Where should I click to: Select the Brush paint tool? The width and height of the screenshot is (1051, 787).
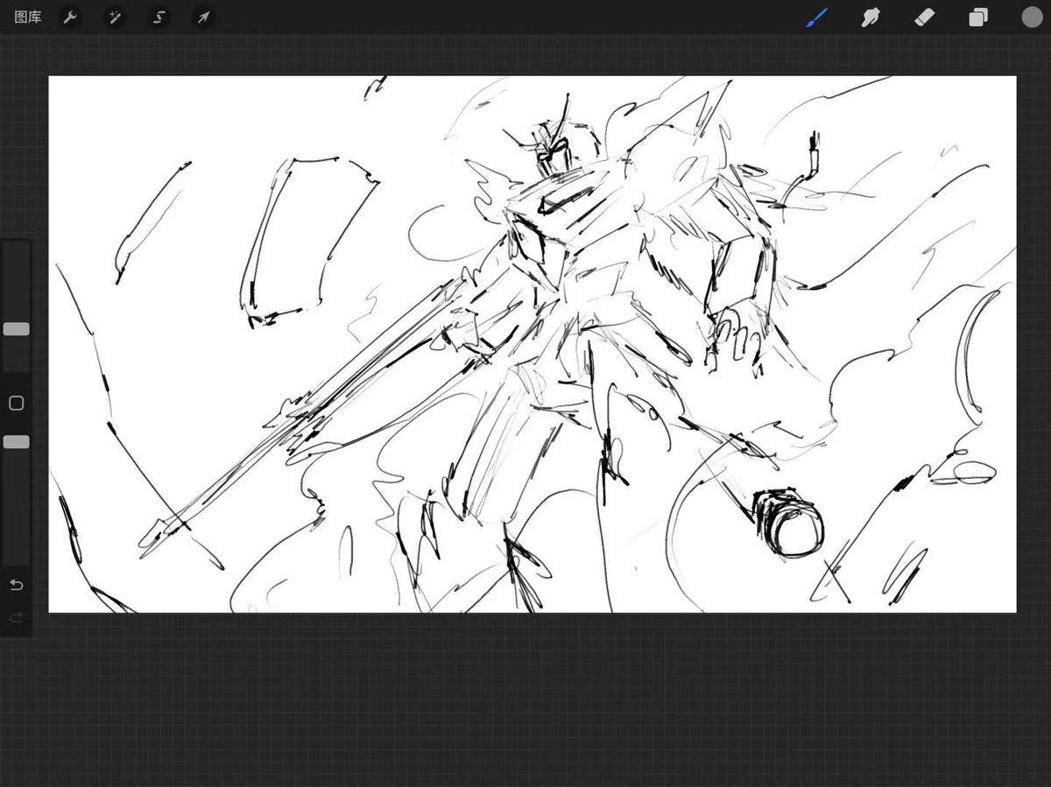[x=816, y=17]
